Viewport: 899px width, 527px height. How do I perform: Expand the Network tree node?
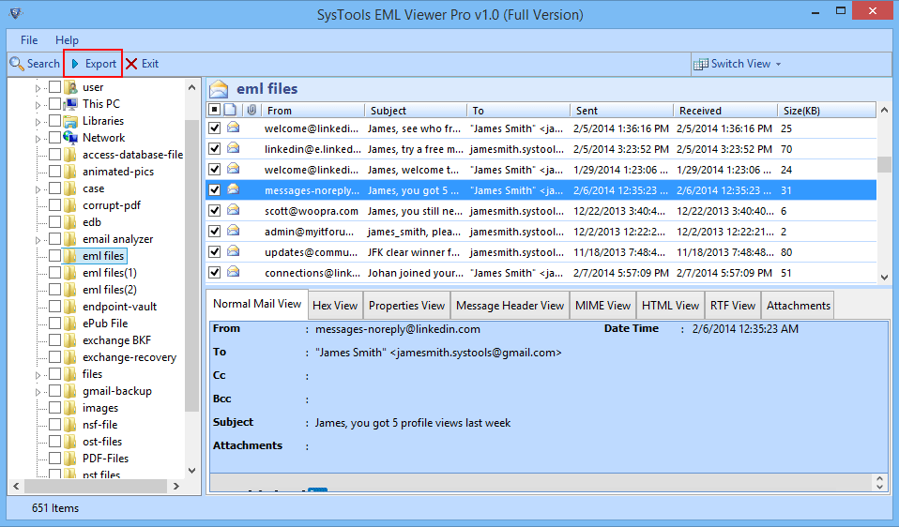click(x=38, y=139)
